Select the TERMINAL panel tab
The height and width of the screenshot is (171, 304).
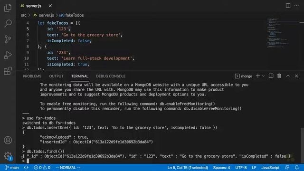tap(80, 76)
